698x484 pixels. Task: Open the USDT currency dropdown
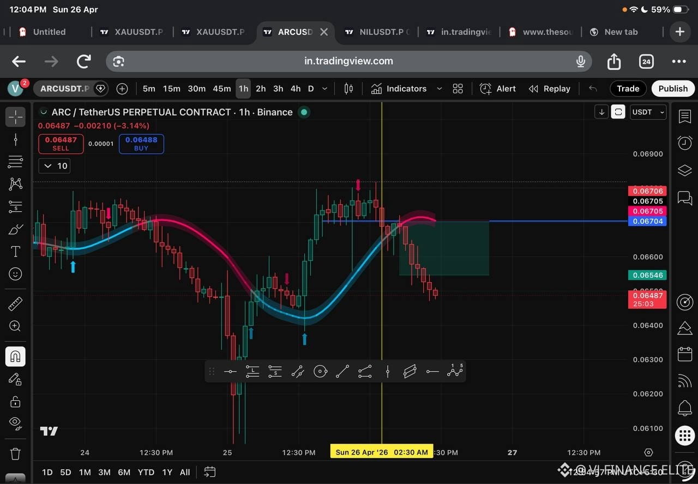648,112
